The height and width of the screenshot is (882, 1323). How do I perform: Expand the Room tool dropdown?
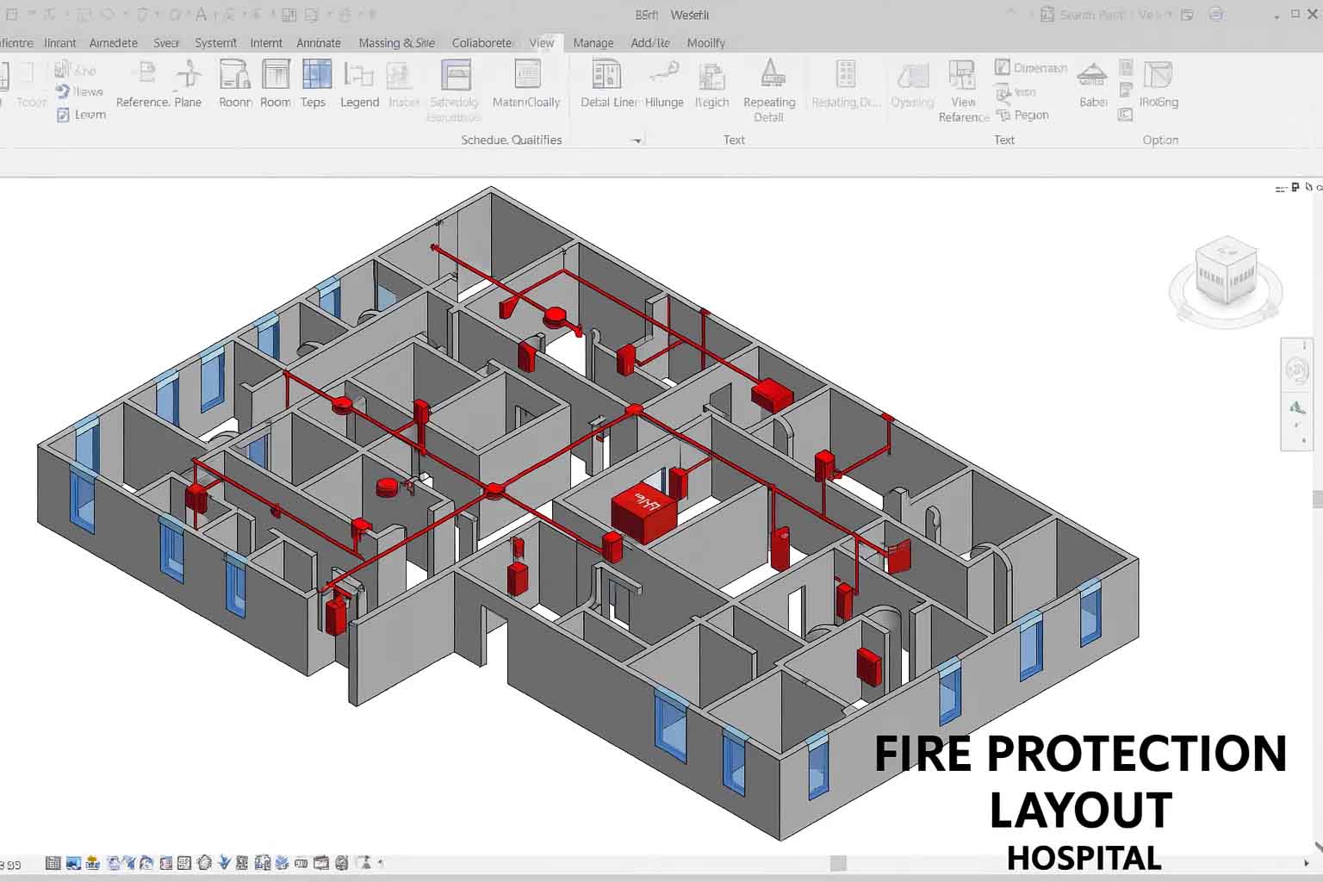click(276, 116)
